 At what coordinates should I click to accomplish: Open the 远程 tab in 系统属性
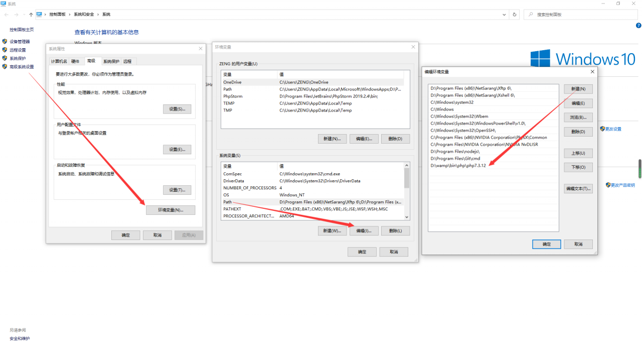[x=127, y=61]
